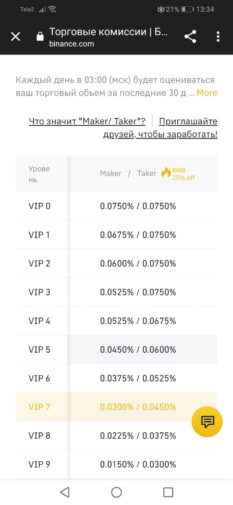Tap the Maker / Taker column header
Viewport: 233px width, 505px height.
[x=128, y=173]
